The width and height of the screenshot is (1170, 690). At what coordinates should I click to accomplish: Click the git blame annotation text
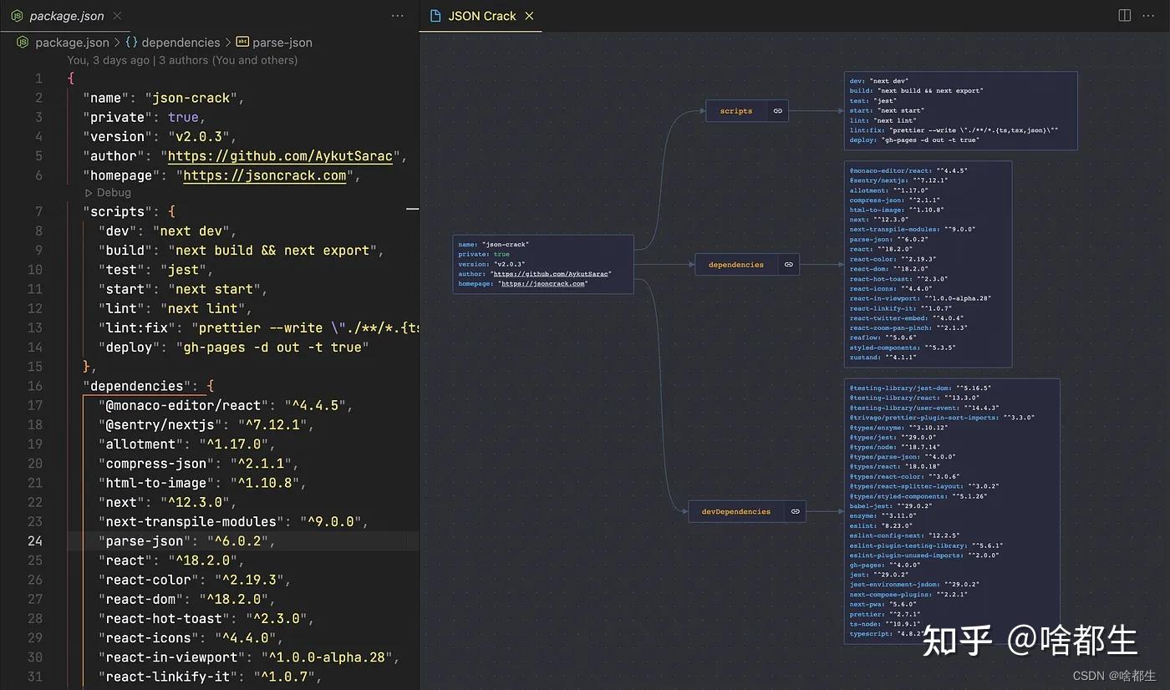pos(182,60)
